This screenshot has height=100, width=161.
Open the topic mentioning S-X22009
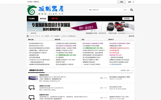click(40, 60)
